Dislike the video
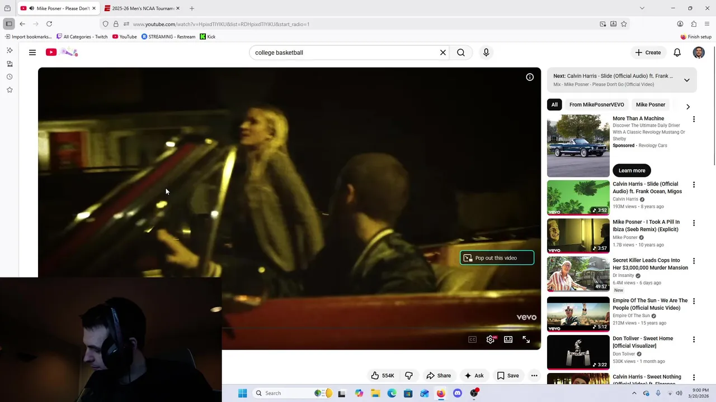This screenshot has width=716, height=402. [x=409, y=376]
